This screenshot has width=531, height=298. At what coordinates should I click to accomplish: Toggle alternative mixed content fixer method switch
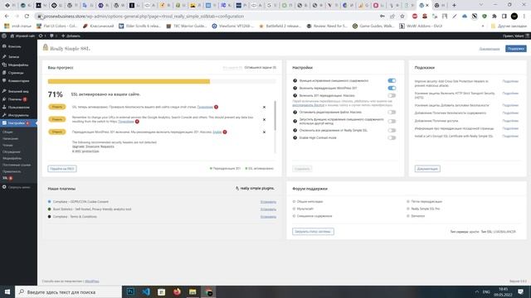click(x=392, y=121)
